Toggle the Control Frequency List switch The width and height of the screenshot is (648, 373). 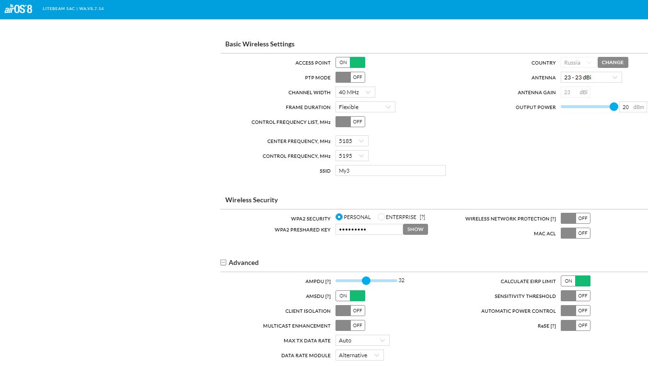pyautogui.click(x=350, y=122)
